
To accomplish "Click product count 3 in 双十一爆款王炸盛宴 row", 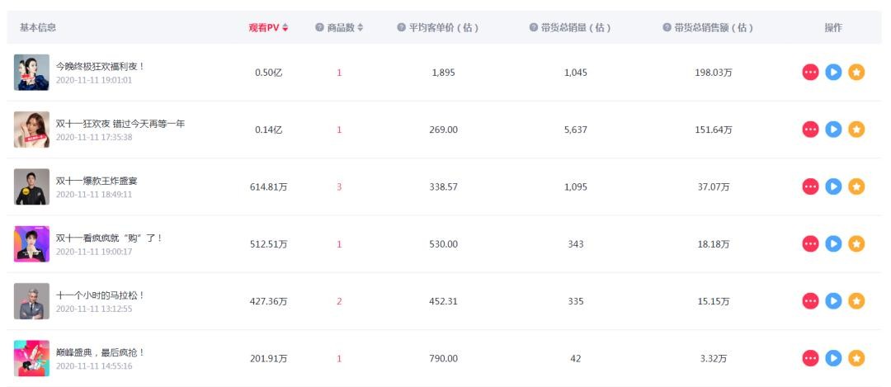I will [x=339, y=187].
